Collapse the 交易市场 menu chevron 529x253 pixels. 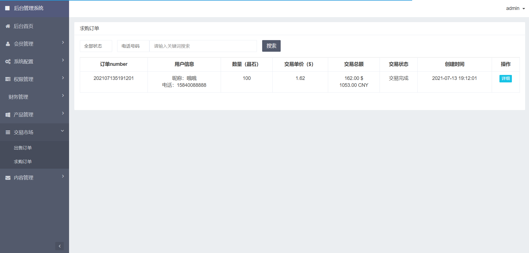point(62,131)
